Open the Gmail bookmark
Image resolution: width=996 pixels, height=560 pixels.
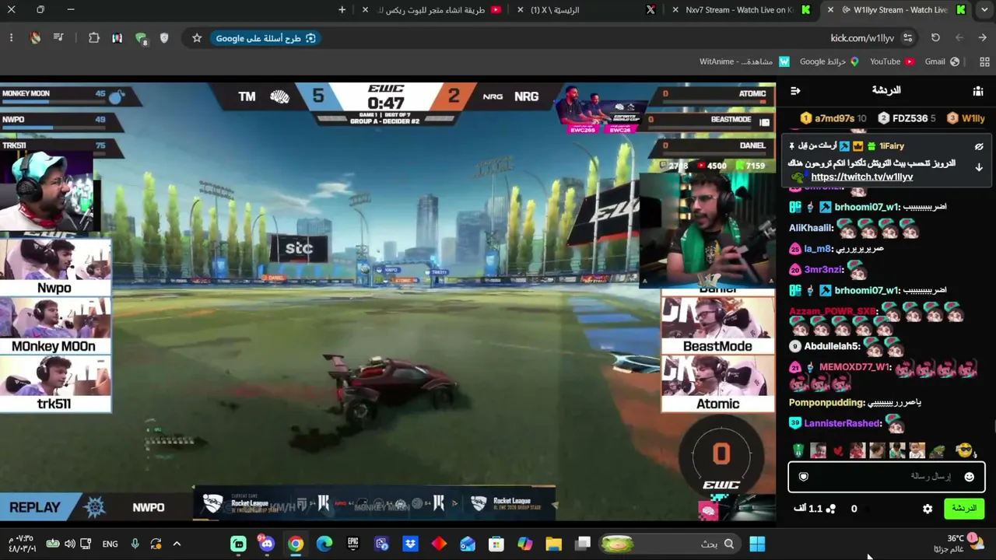942,61
